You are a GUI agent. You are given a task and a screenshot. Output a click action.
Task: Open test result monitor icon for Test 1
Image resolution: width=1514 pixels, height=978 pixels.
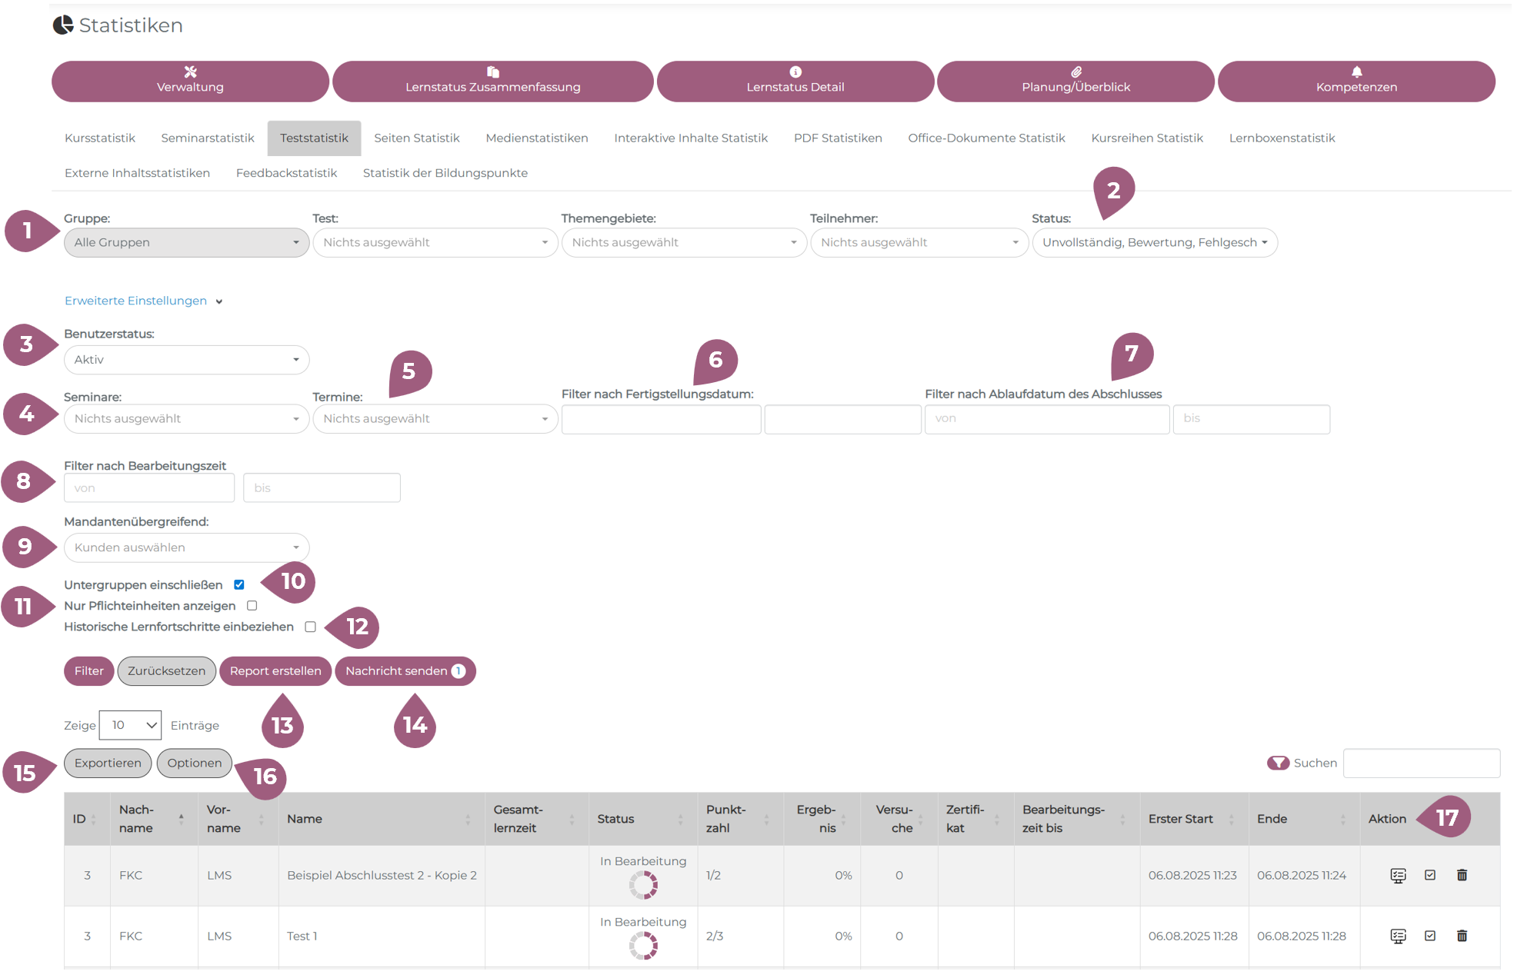pyautogui.click(x=1398, y=936)
